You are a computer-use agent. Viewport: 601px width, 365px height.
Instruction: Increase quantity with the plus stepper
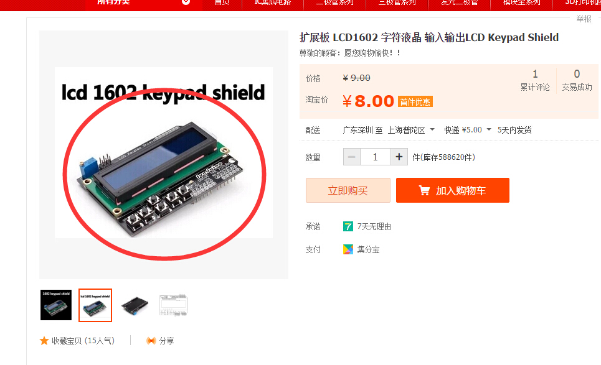tap(399, 157)
